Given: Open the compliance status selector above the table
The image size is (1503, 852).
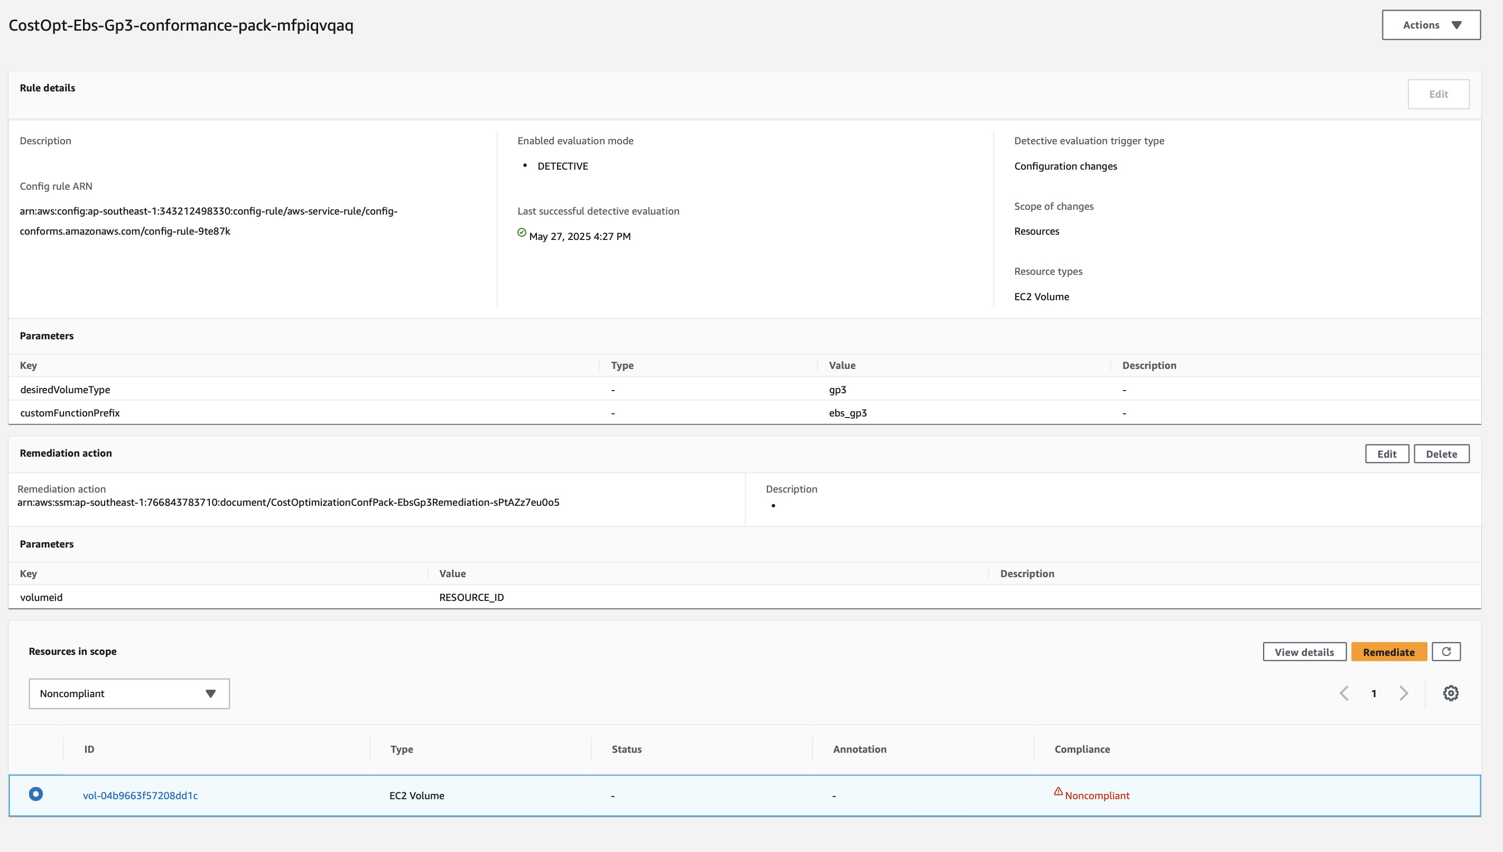Looking at the screenshot, I should (129, 693).
